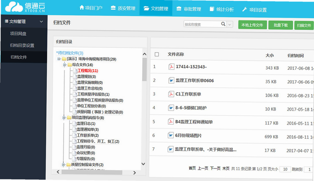The width and height of the screenshot is (314, 181).
Task: Click the 信通云 cloud logo
Action: tap(25, 7)
